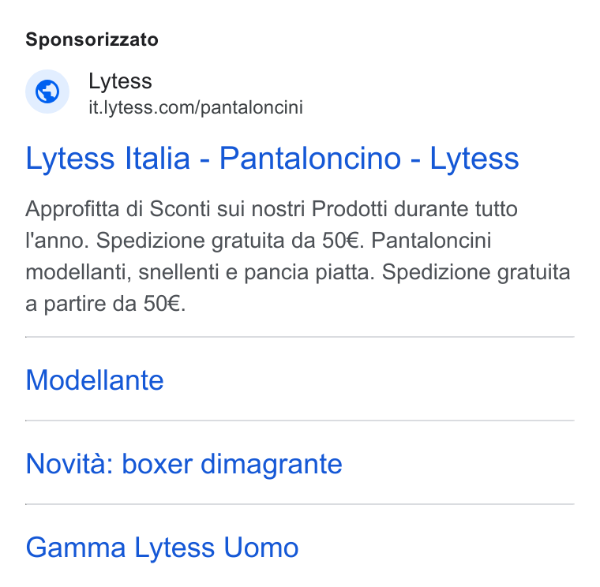Click the final 'Lytess' in headline

[x=474, y=158]
